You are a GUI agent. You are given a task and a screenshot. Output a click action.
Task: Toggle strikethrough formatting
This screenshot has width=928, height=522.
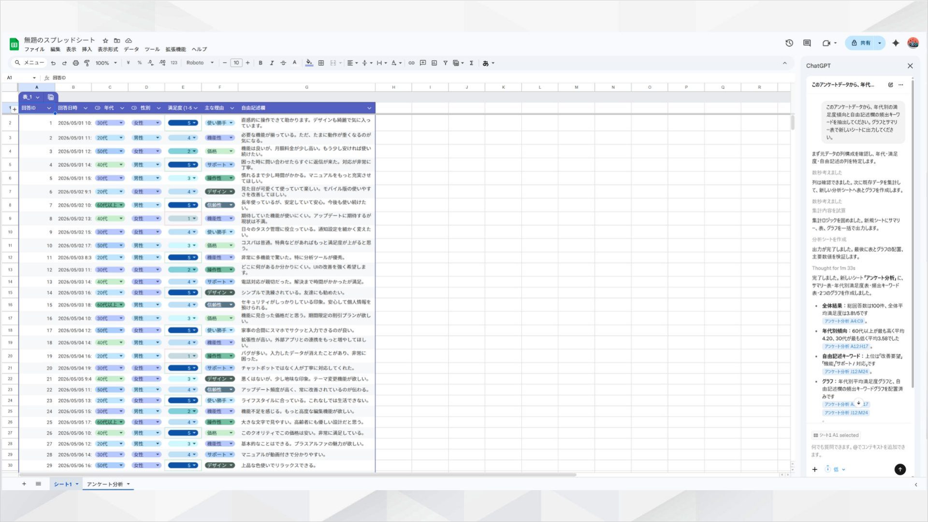tap(283, 63)
